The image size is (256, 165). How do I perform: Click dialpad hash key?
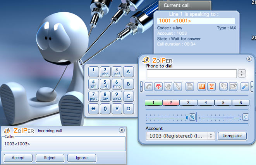(117, 109)
